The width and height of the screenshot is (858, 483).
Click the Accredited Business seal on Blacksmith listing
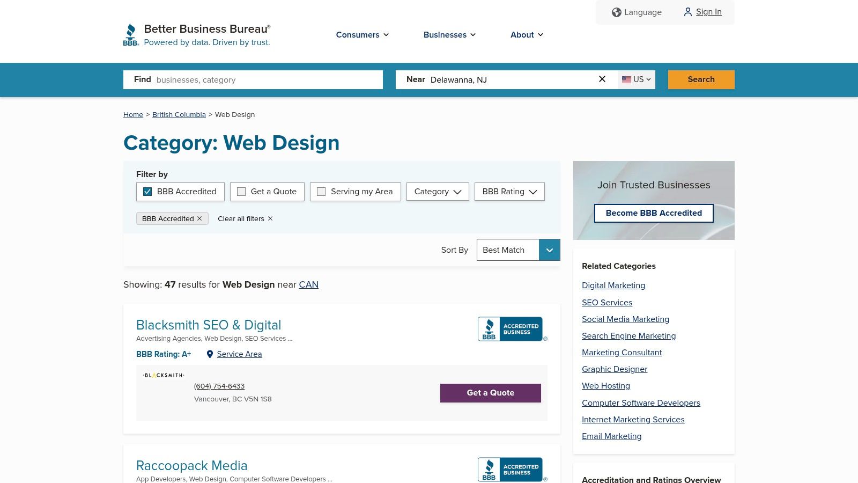(x=512, y=328)
